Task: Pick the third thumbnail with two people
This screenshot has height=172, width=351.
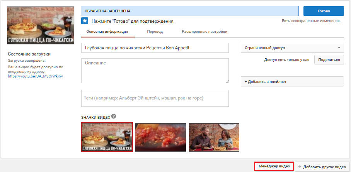Action: coord(214,138)
